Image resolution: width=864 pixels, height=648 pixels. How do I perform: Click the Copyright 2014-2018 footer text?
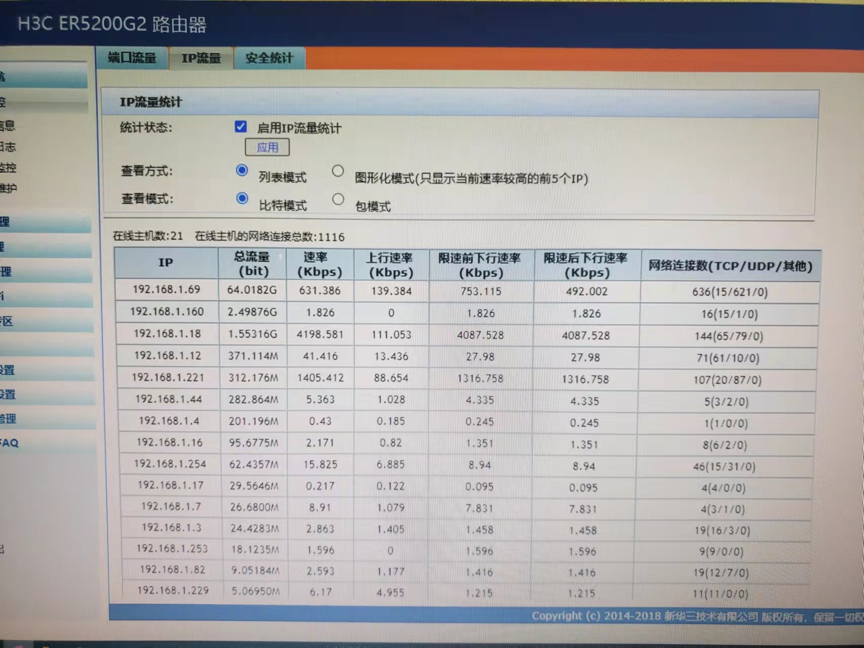697,617
